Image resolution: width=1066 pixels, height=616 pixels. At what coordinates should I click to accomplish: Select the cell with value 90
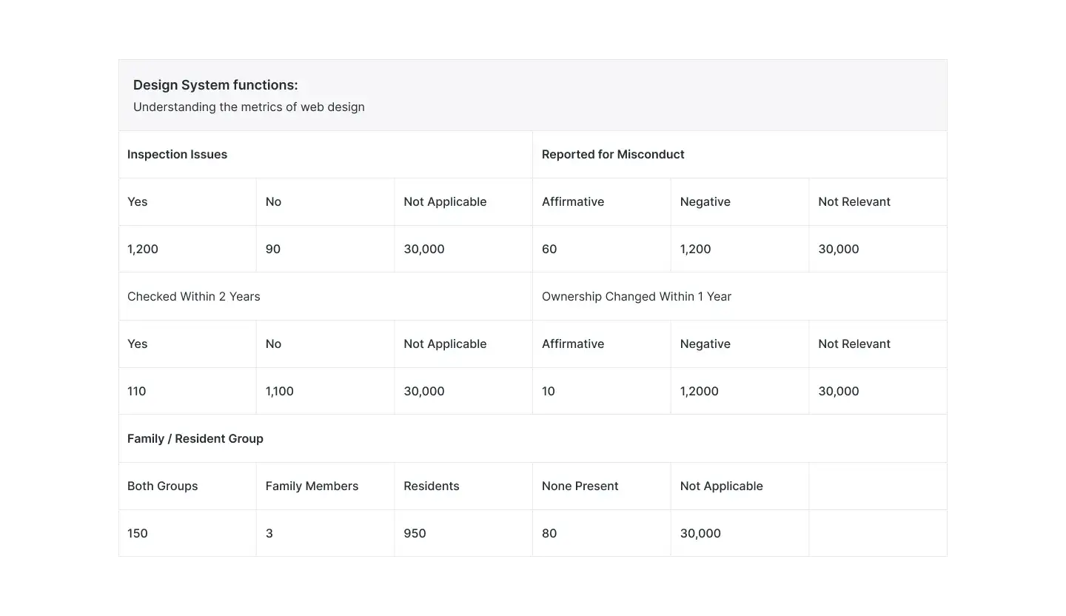point(273,249)
